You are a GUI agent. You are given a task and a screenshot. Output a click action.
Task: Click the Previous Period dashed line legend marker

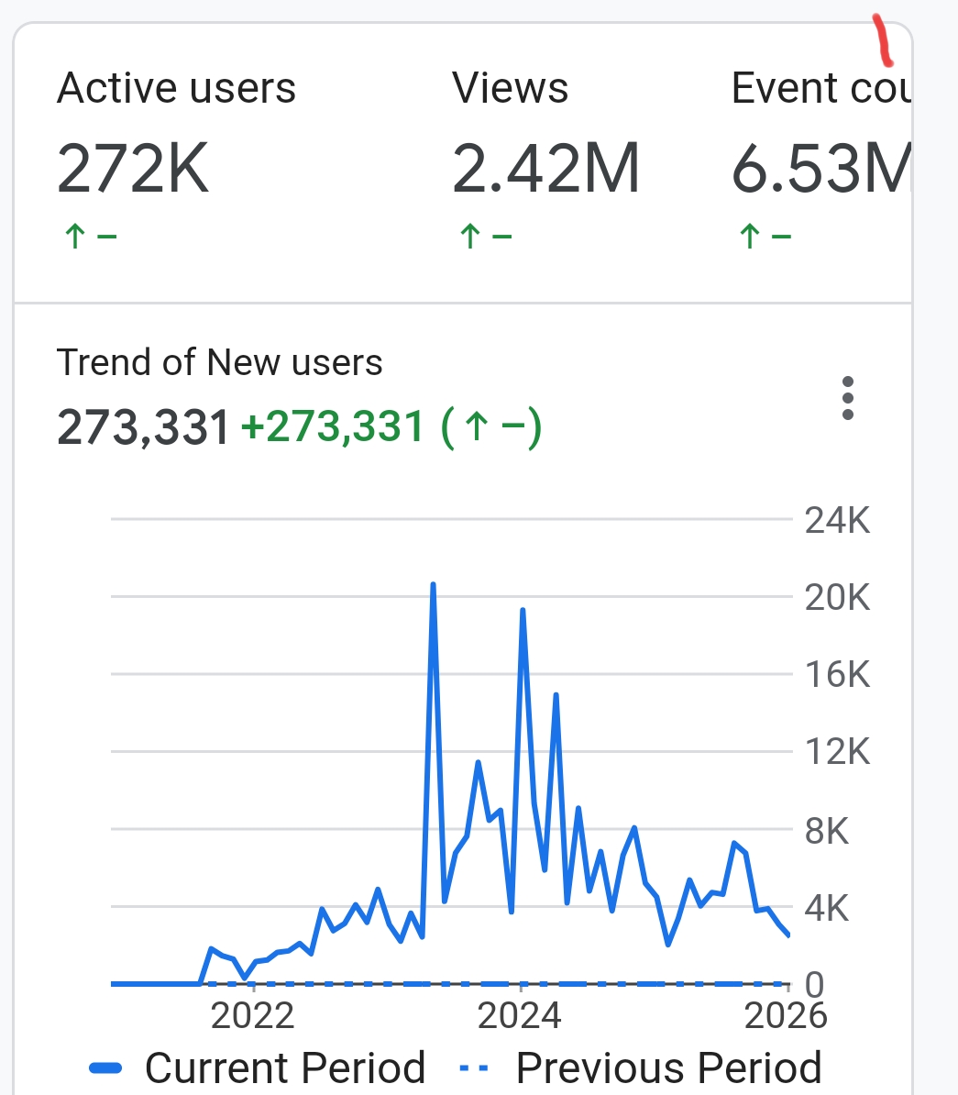[x=473, y=1068]
